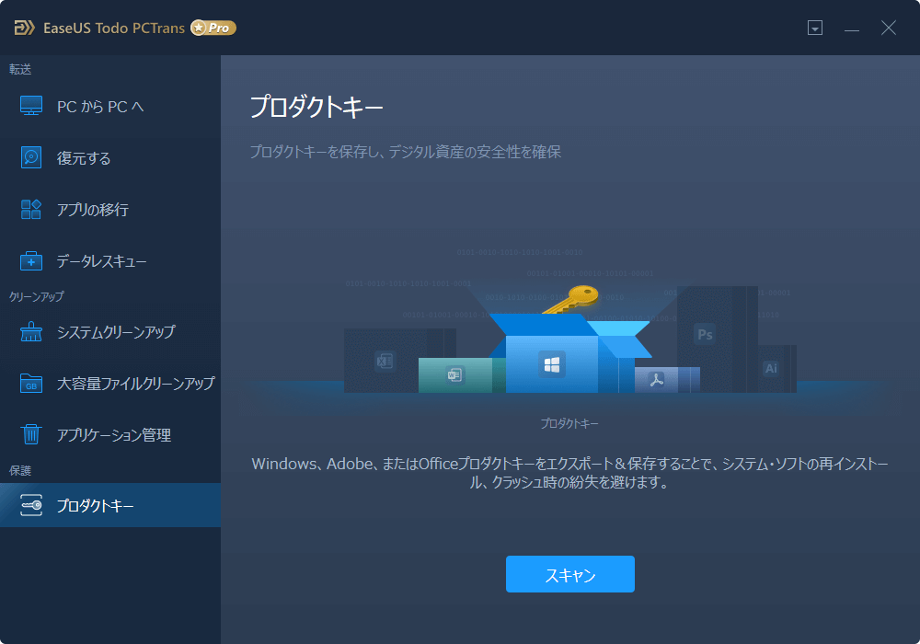Viewport: 920px width, 644px height.
Task: Click the プロダクトキー caption under the illustration
Action: point(569,423)
